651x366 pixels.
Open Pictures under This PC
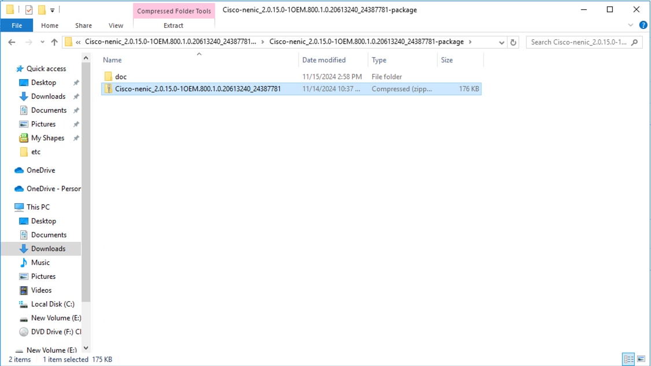pyautogui.click(x=43, y=277)
